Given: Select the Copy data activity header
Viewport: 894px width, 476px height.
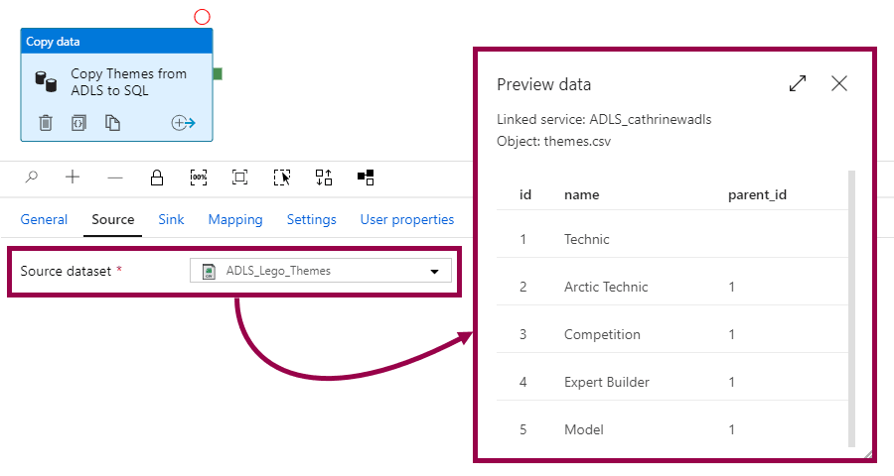Looking at the screenshot, I should coord(116,42).
